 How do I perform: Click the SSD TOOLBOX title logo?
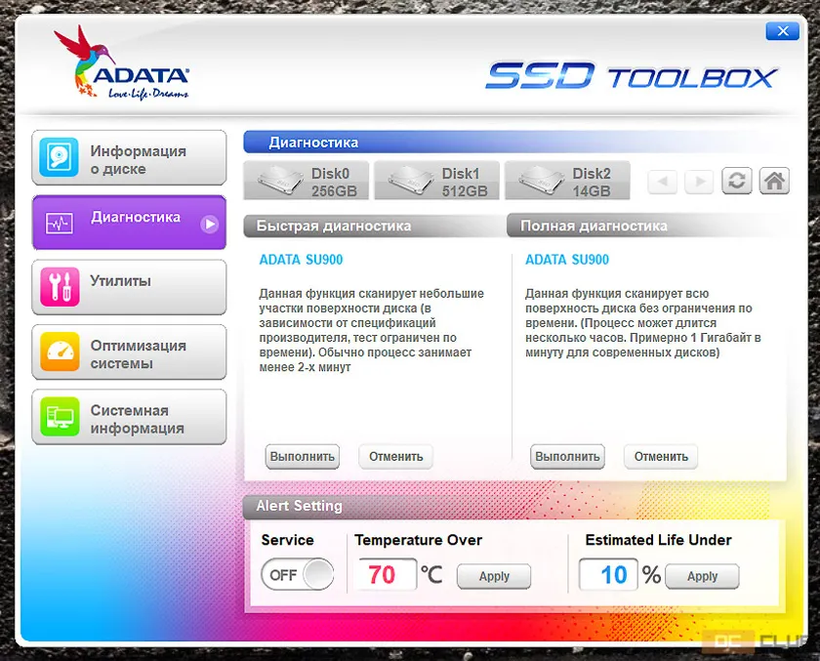coord(632,76)
